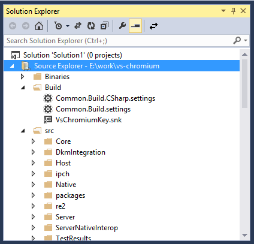
Task: Click the Refresh toolbar icon
Action: 91,26
